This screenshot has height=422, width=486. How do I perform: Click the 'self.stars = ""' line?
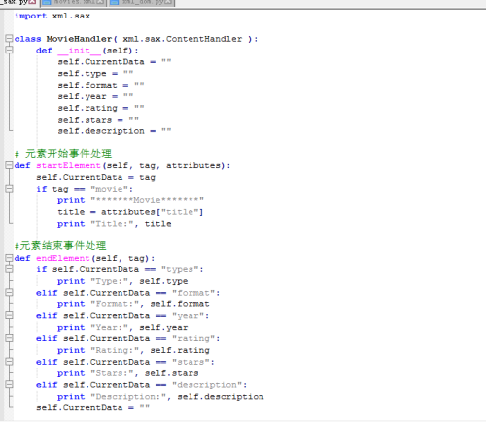point(98,120)
